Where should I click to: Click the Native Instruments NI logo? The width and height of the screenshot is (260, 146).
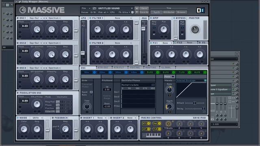coord(200,11)
